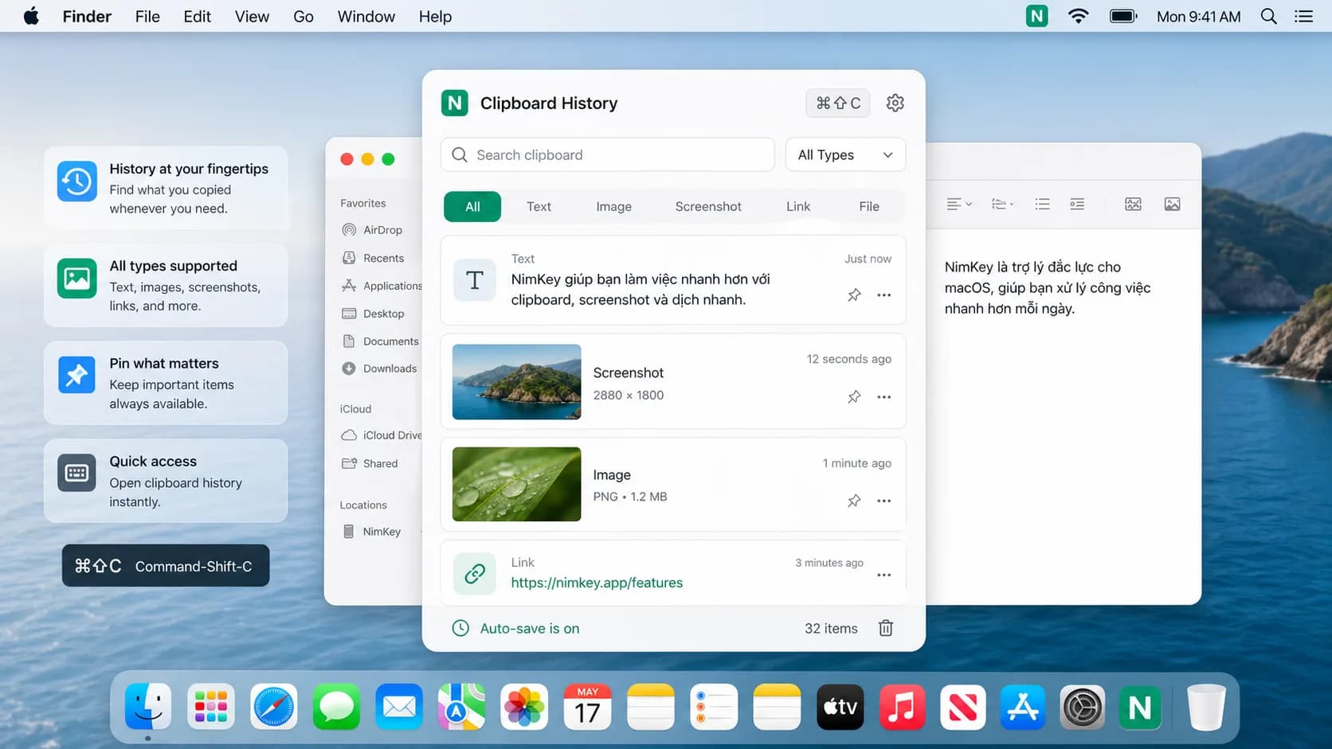
Task: Open the File menu
Action: [147, 16]
